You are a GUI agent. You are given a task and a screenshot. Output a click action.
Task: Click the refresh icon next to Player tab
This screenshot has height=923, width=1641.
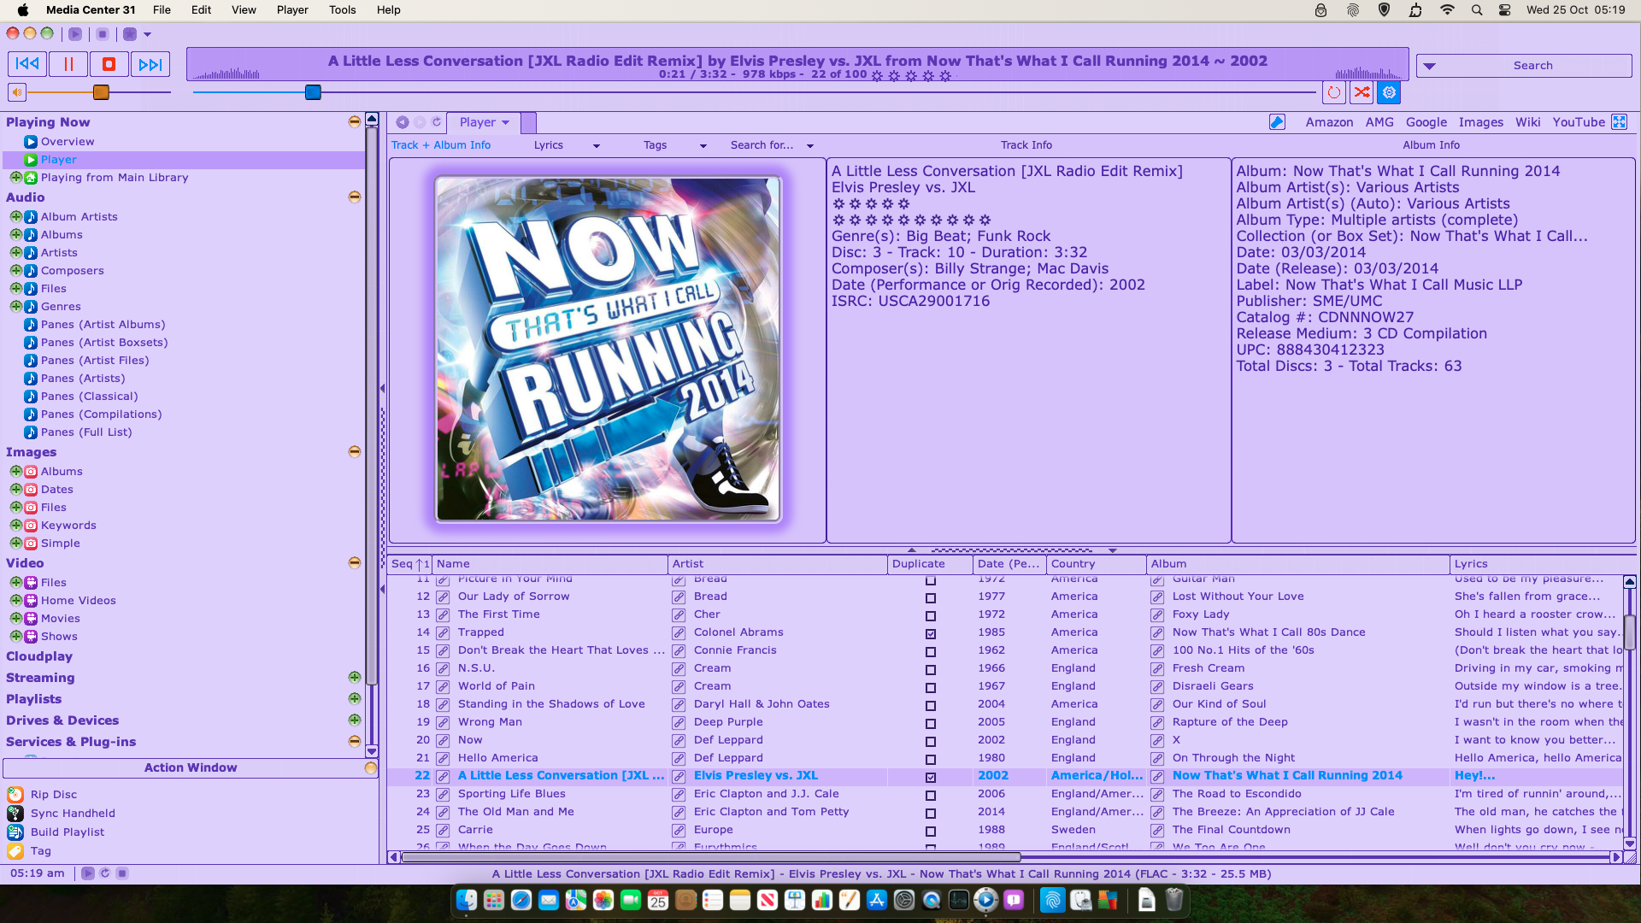coord(437,122)
